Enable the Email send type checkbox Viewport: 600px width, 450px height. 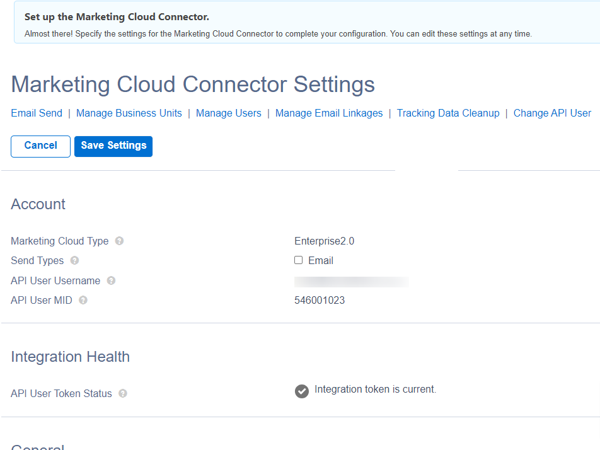point(297,260)
